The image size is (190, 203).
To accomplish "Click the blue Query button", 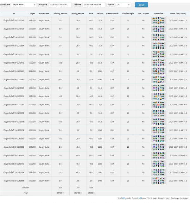I will tap(141, 5).
